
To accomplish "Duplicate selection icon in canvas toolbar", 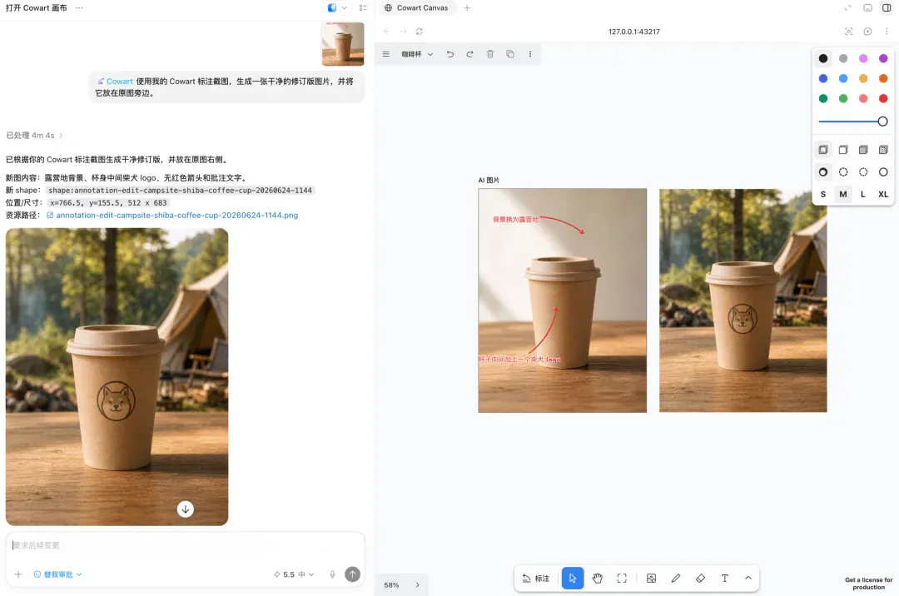I will pyautogui.click(x=509, y=54).
